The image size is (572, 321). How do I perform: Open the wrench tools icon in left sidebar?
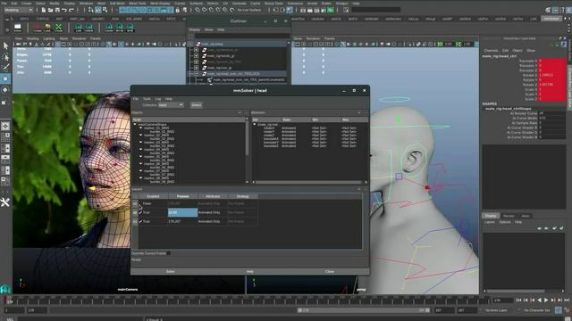tap(5, 202)
